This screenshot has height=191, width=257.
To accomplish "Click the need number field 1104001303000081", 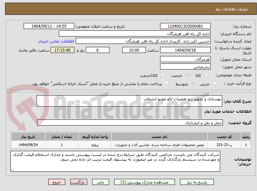I will (185, 26).
